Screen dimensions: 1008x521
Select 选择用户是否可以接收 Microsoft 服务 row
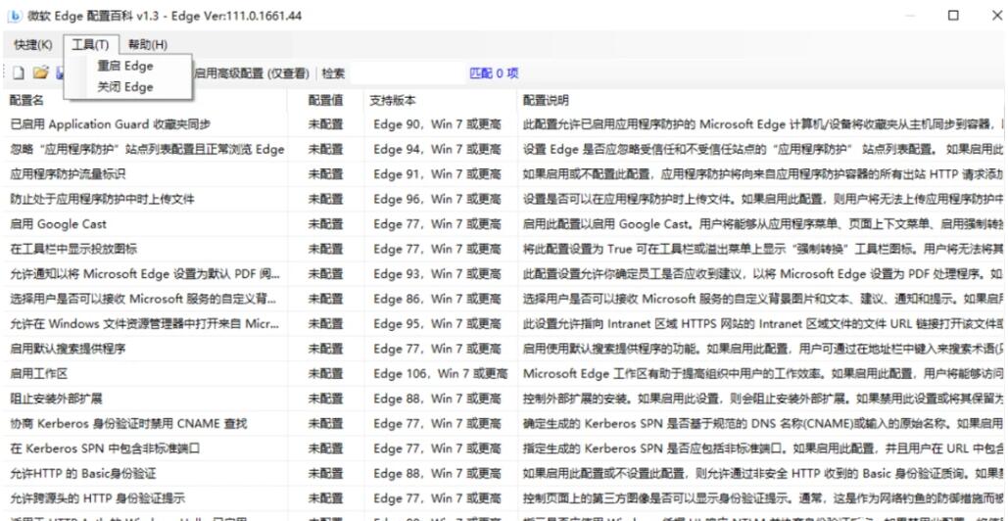coord(504,300)
